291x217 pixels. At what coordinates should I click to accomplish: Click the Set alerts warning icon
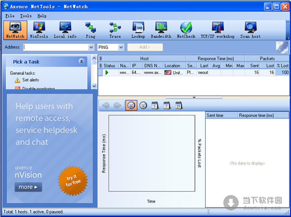click(x=17, y=80)
